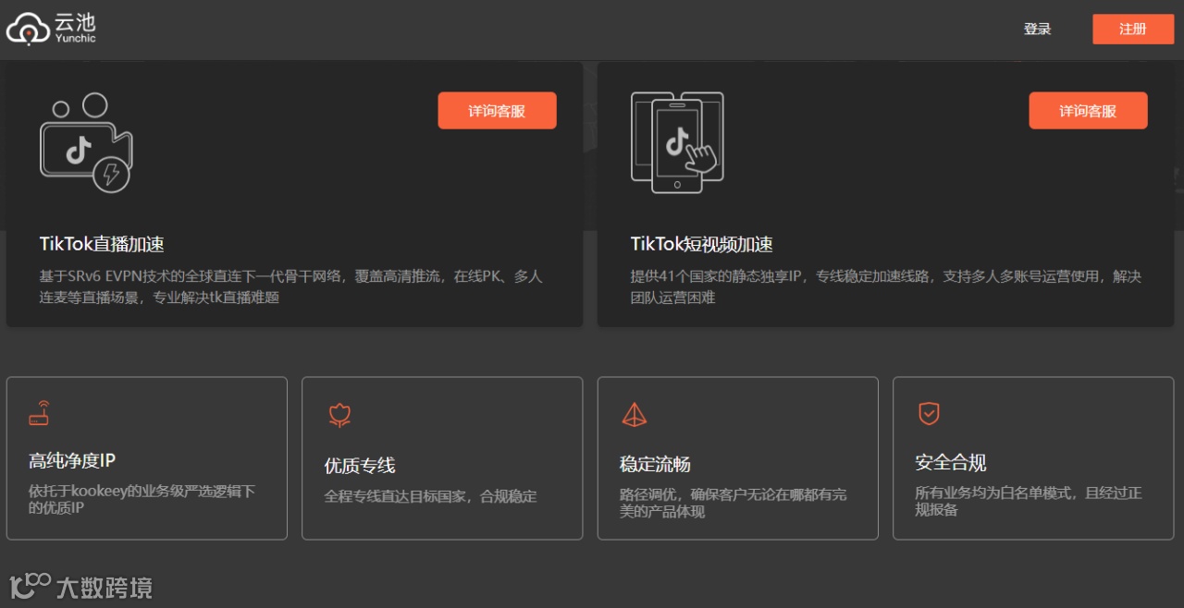Click the router icon above 高纯净度IP
Image resolution: width=1184 pixels, height=608 pixels.
point(39,413)
